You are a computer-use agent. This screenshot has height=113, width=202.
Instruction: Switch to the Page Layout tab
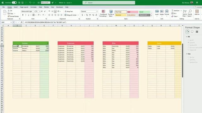[24, 7]
